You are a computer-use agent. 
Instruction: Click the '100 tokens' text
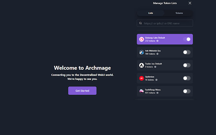tap(150, 54)
